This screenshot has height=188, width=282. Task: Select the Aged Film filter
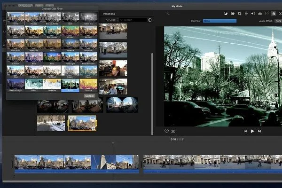point(34,45)
